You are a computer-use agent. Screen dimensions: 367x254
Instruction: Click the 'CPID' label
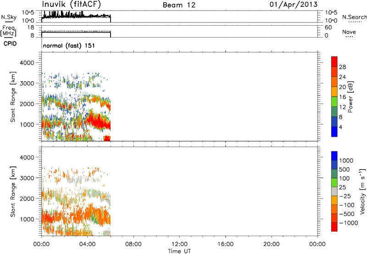pos(10,44)
